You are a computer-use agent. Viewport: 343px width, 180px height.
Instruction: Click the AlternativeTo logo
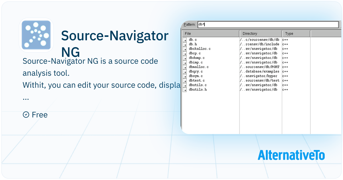291,155
